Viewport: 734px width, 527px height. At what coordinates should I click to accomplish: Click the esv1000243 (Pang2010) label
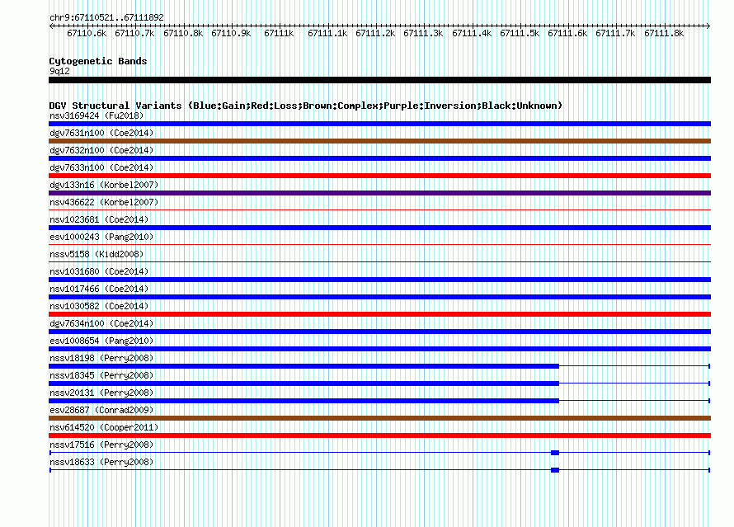(101, 237)
